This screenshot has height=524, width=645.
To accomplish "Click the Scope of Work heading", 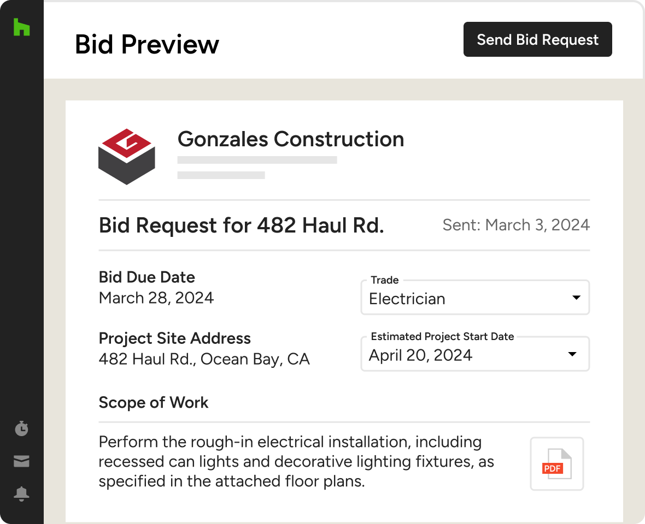I will click(154, 403).
